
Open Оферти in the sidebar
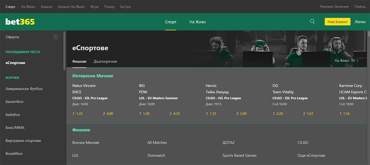tap(12, 37)
